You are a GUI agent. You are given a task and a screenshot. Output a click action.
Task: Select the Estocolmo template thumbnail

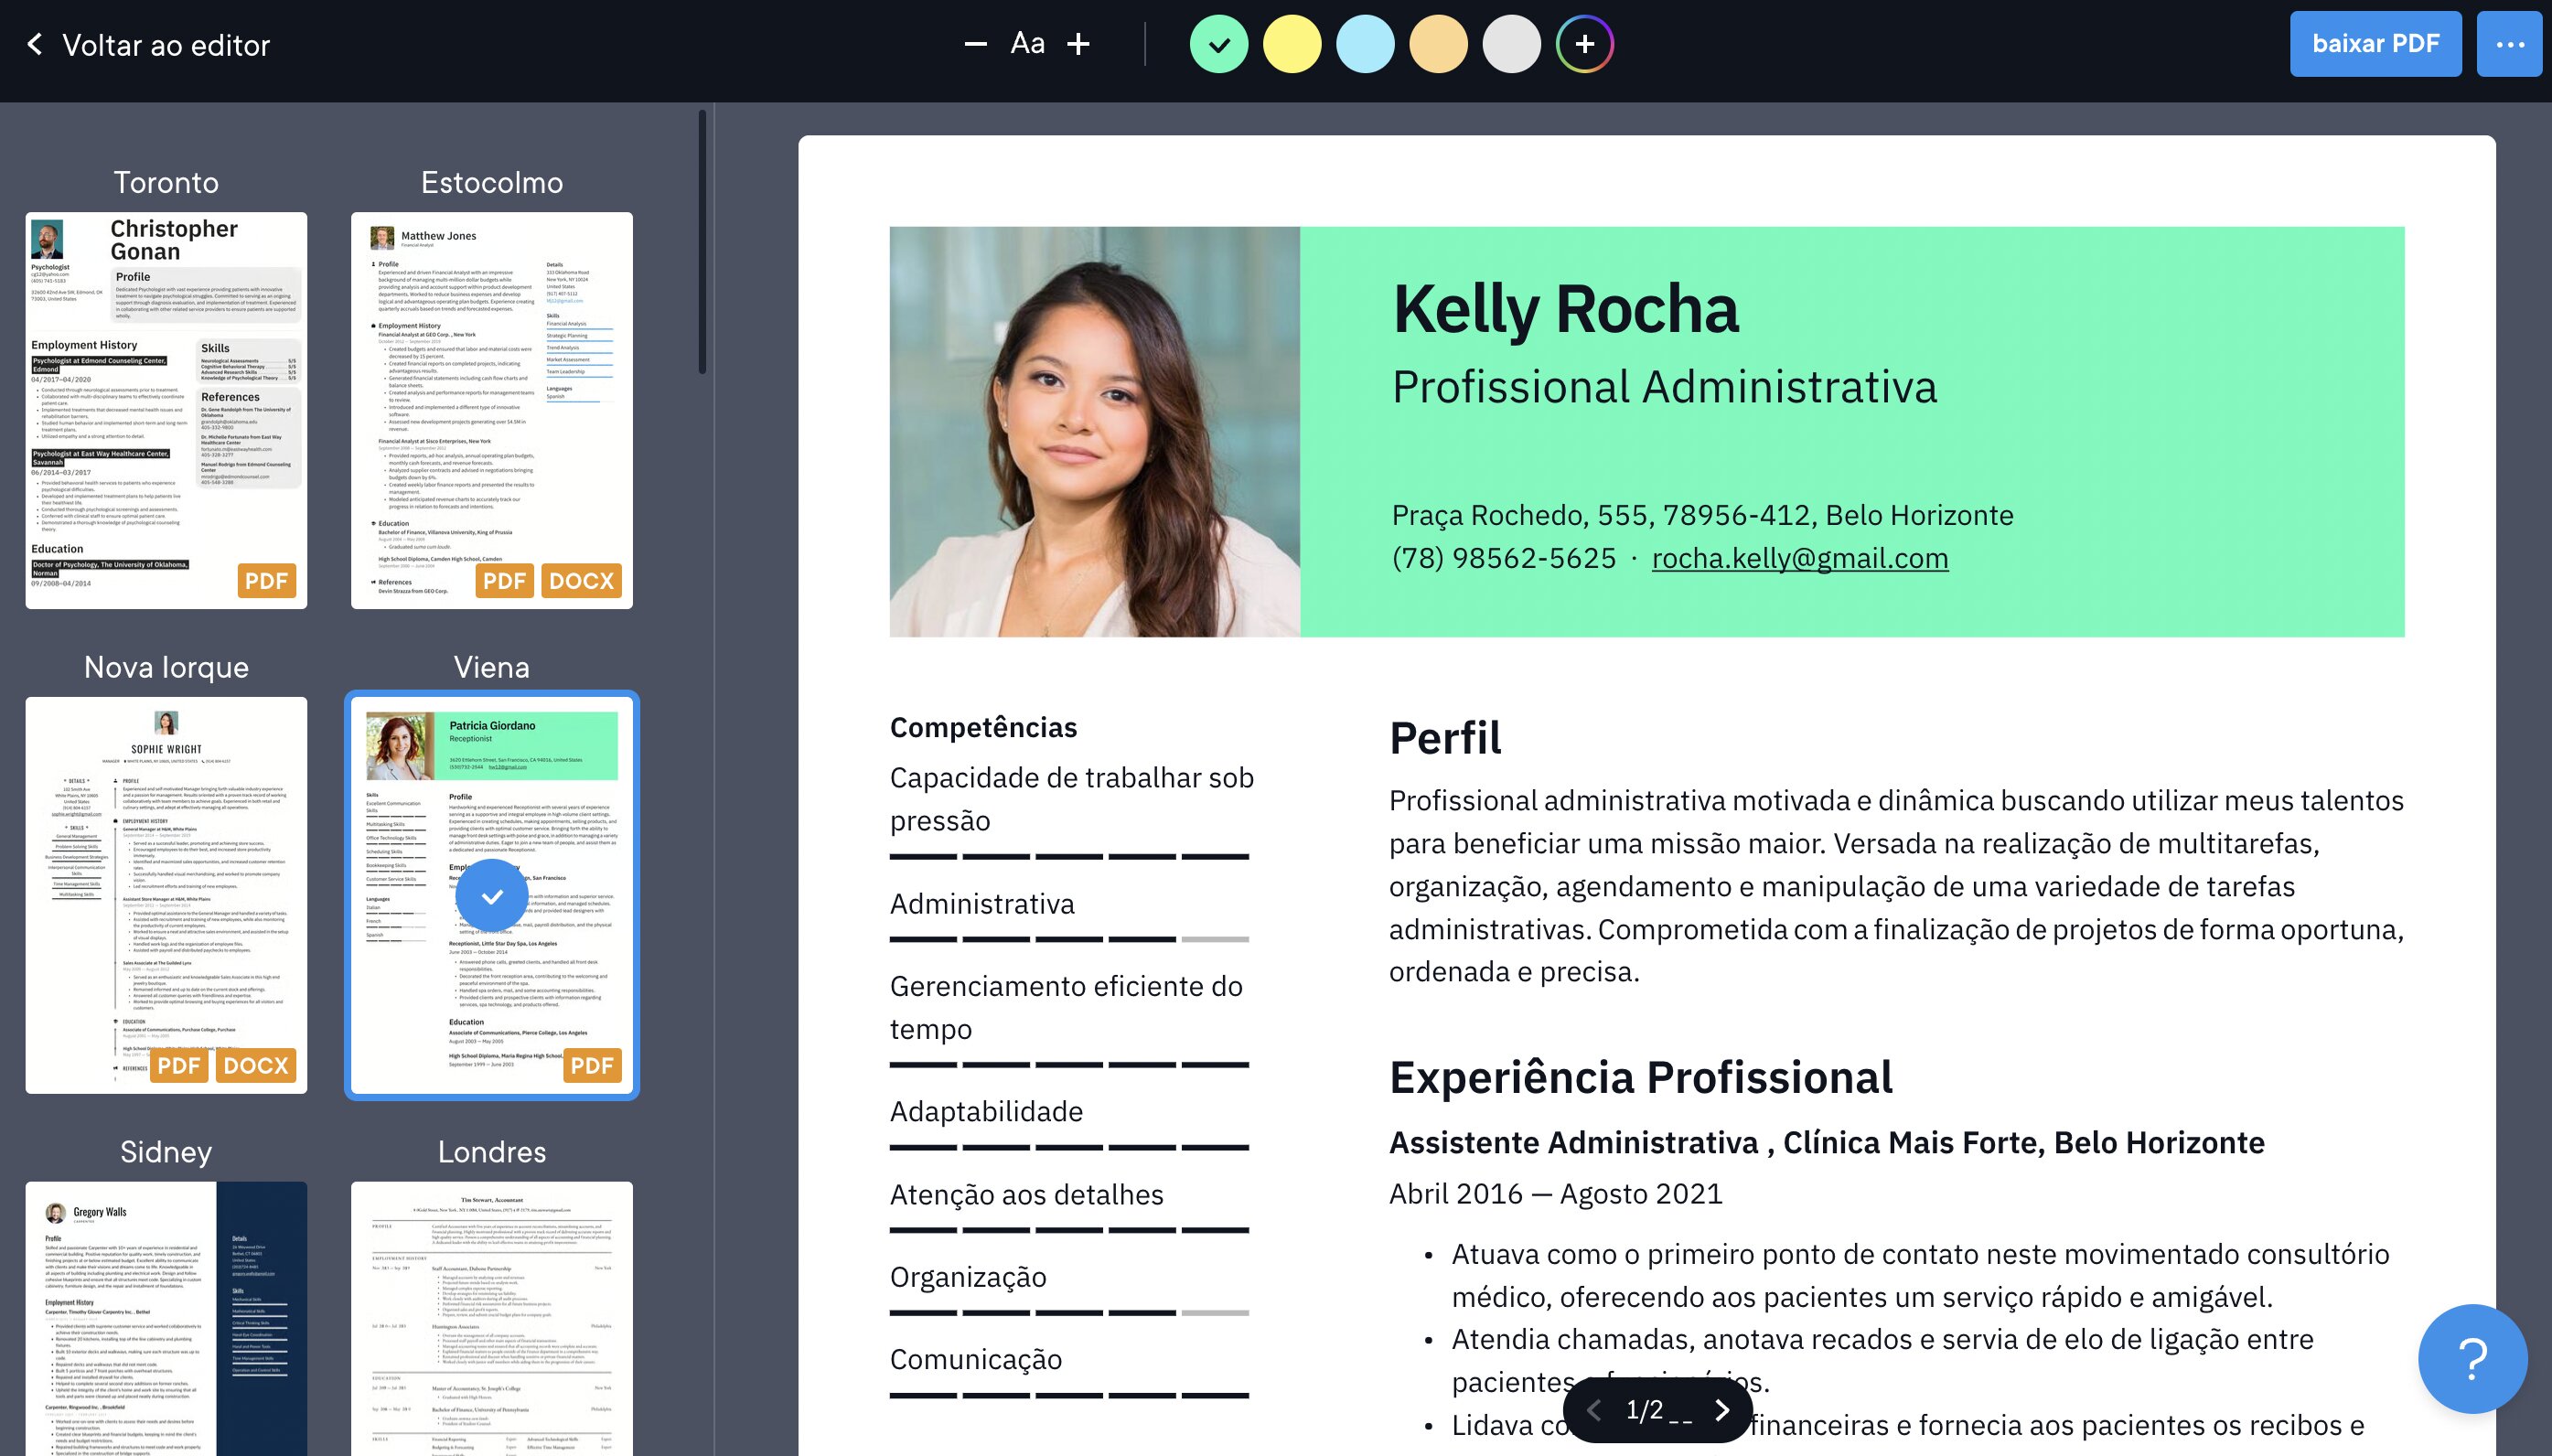click(491, 410)
